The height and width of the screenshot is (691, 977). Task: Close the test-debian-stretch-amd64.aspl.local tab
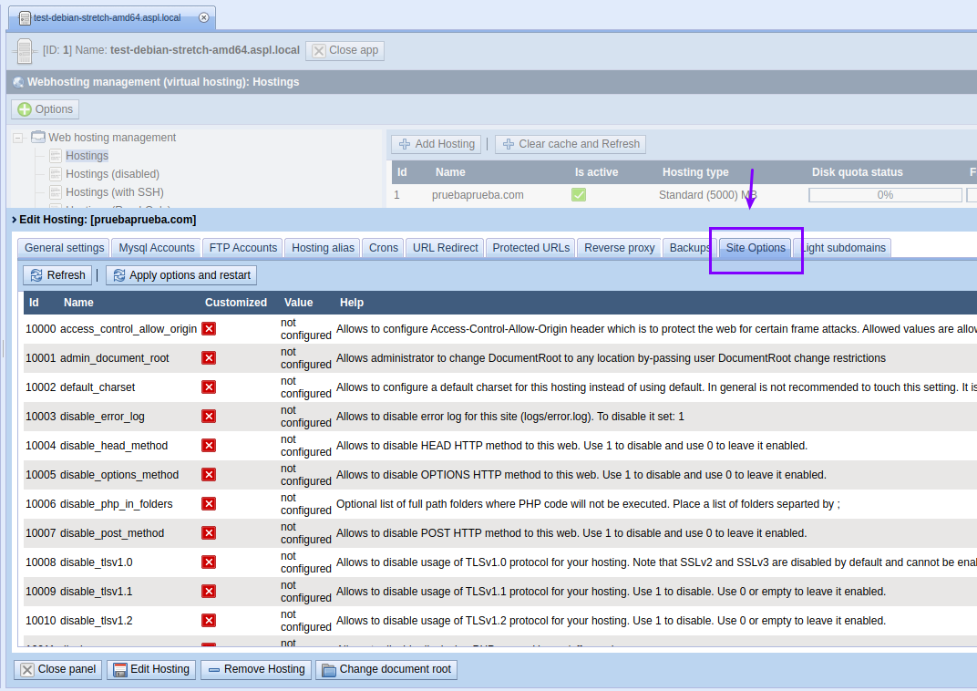pyautogui.click(x=204, y=17)
